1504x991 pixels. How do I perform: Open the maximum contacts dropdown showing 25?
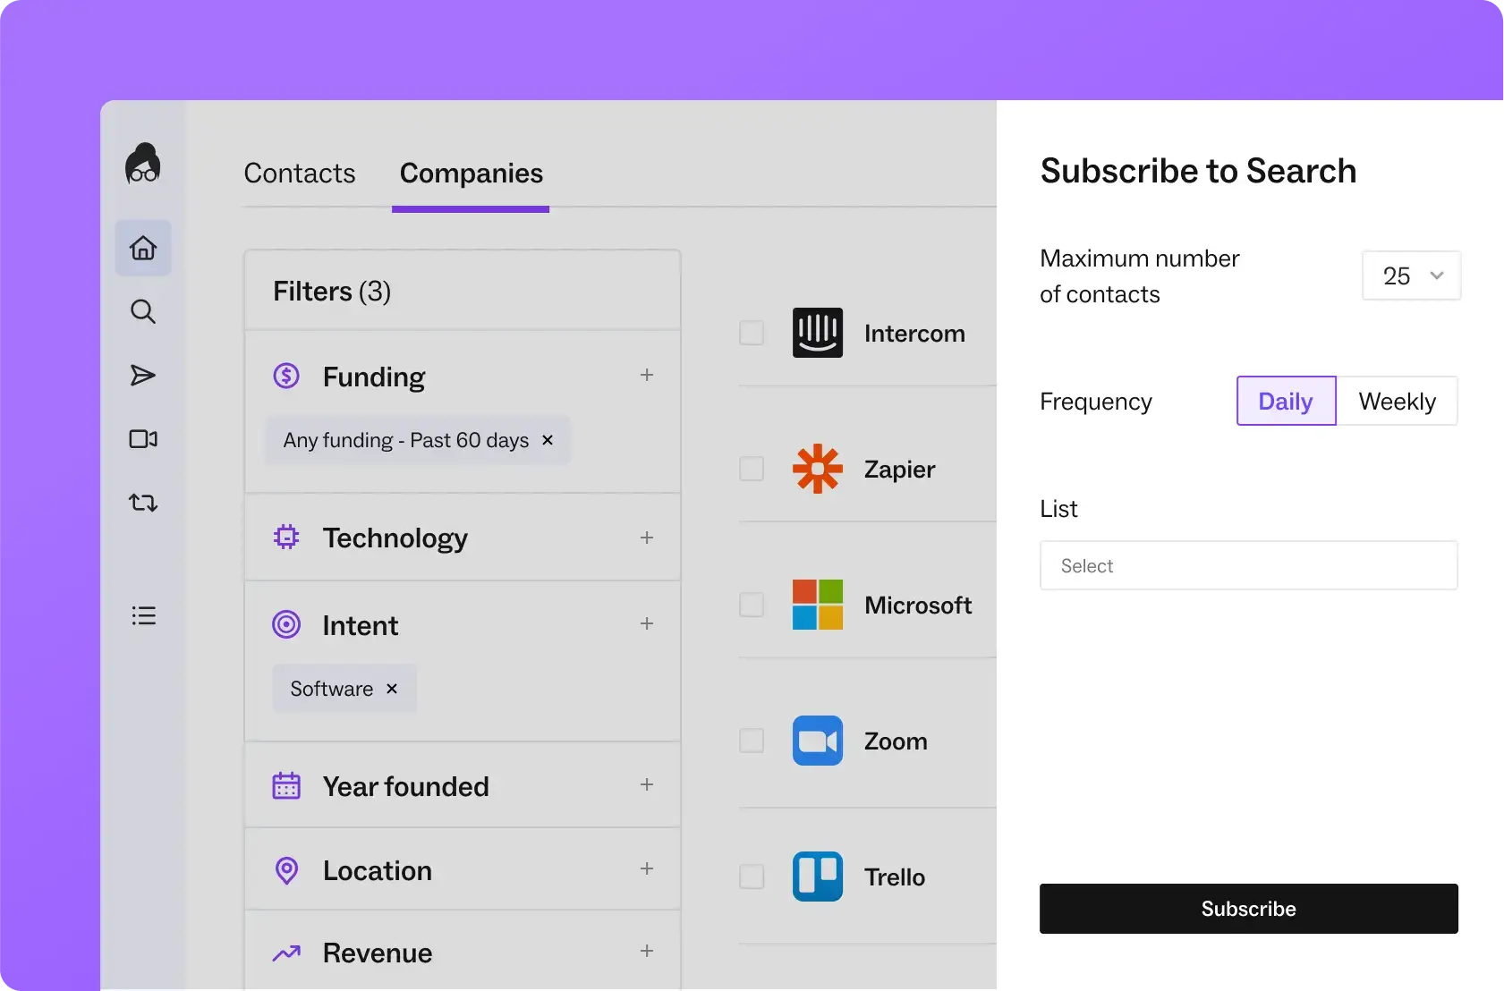(1411, 275)
